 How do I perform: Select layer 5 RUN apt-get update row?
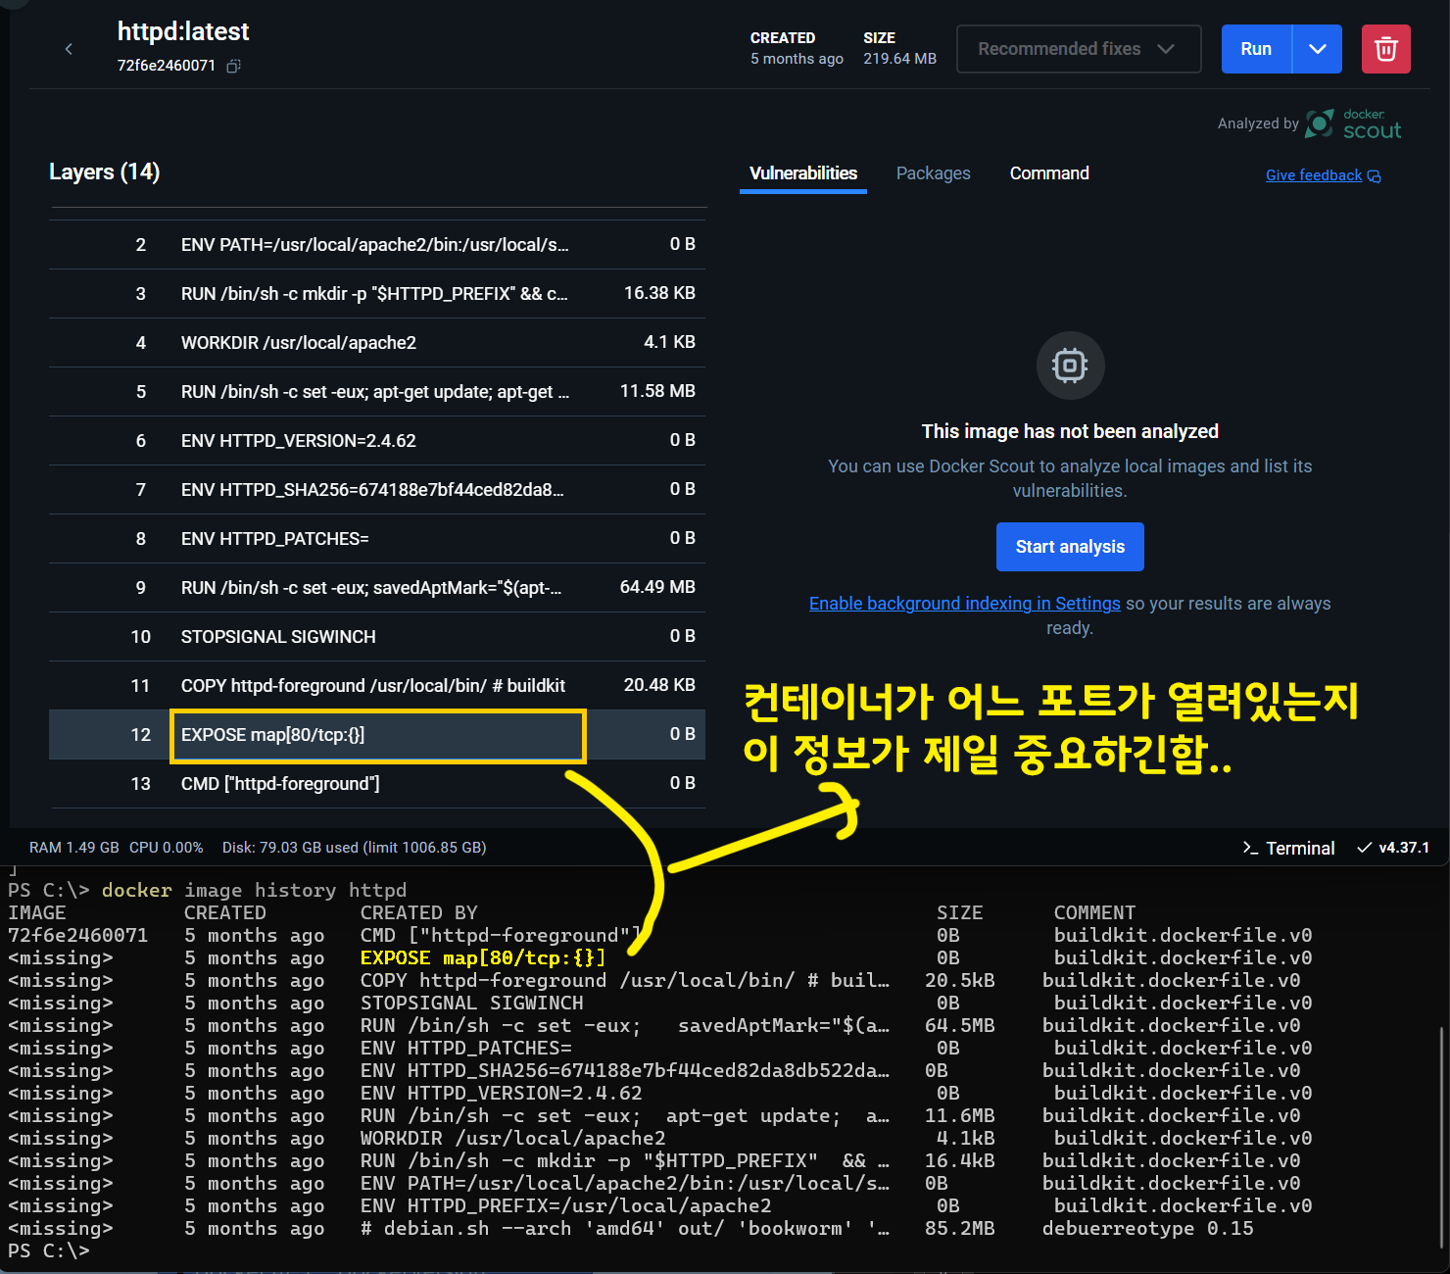click(x=377, y=391)
